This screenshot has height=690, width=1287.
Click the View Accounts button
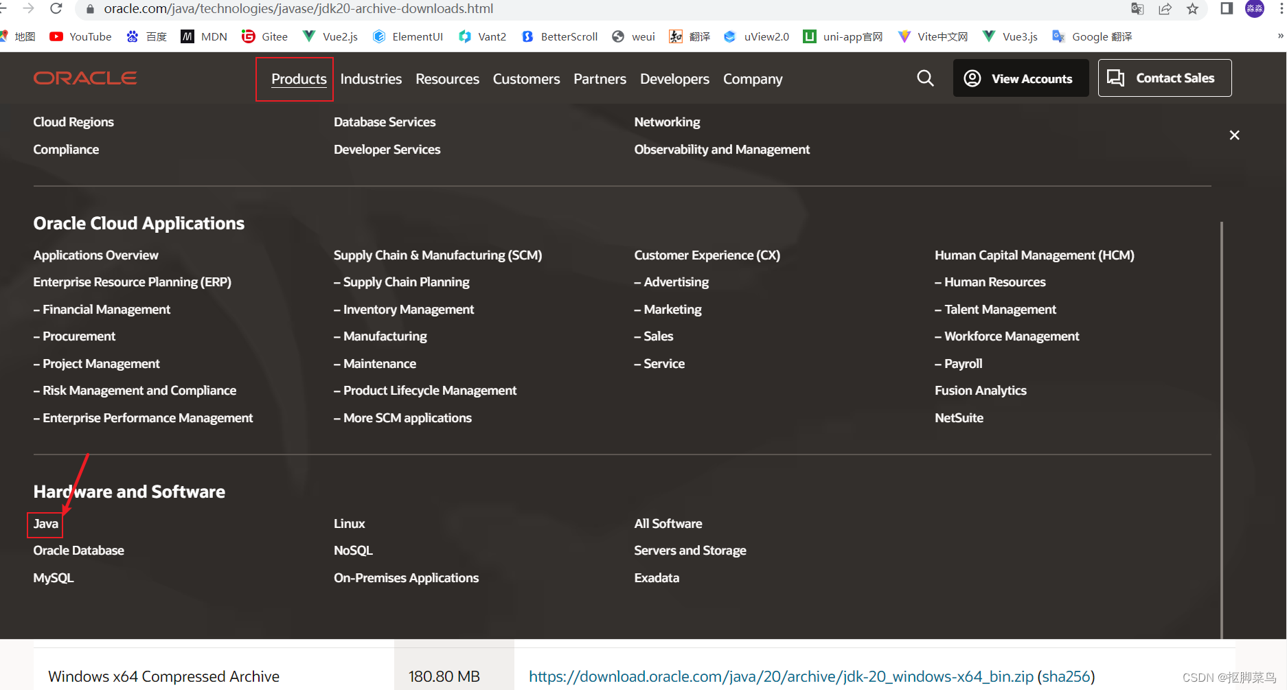[x=1021, y=78]
